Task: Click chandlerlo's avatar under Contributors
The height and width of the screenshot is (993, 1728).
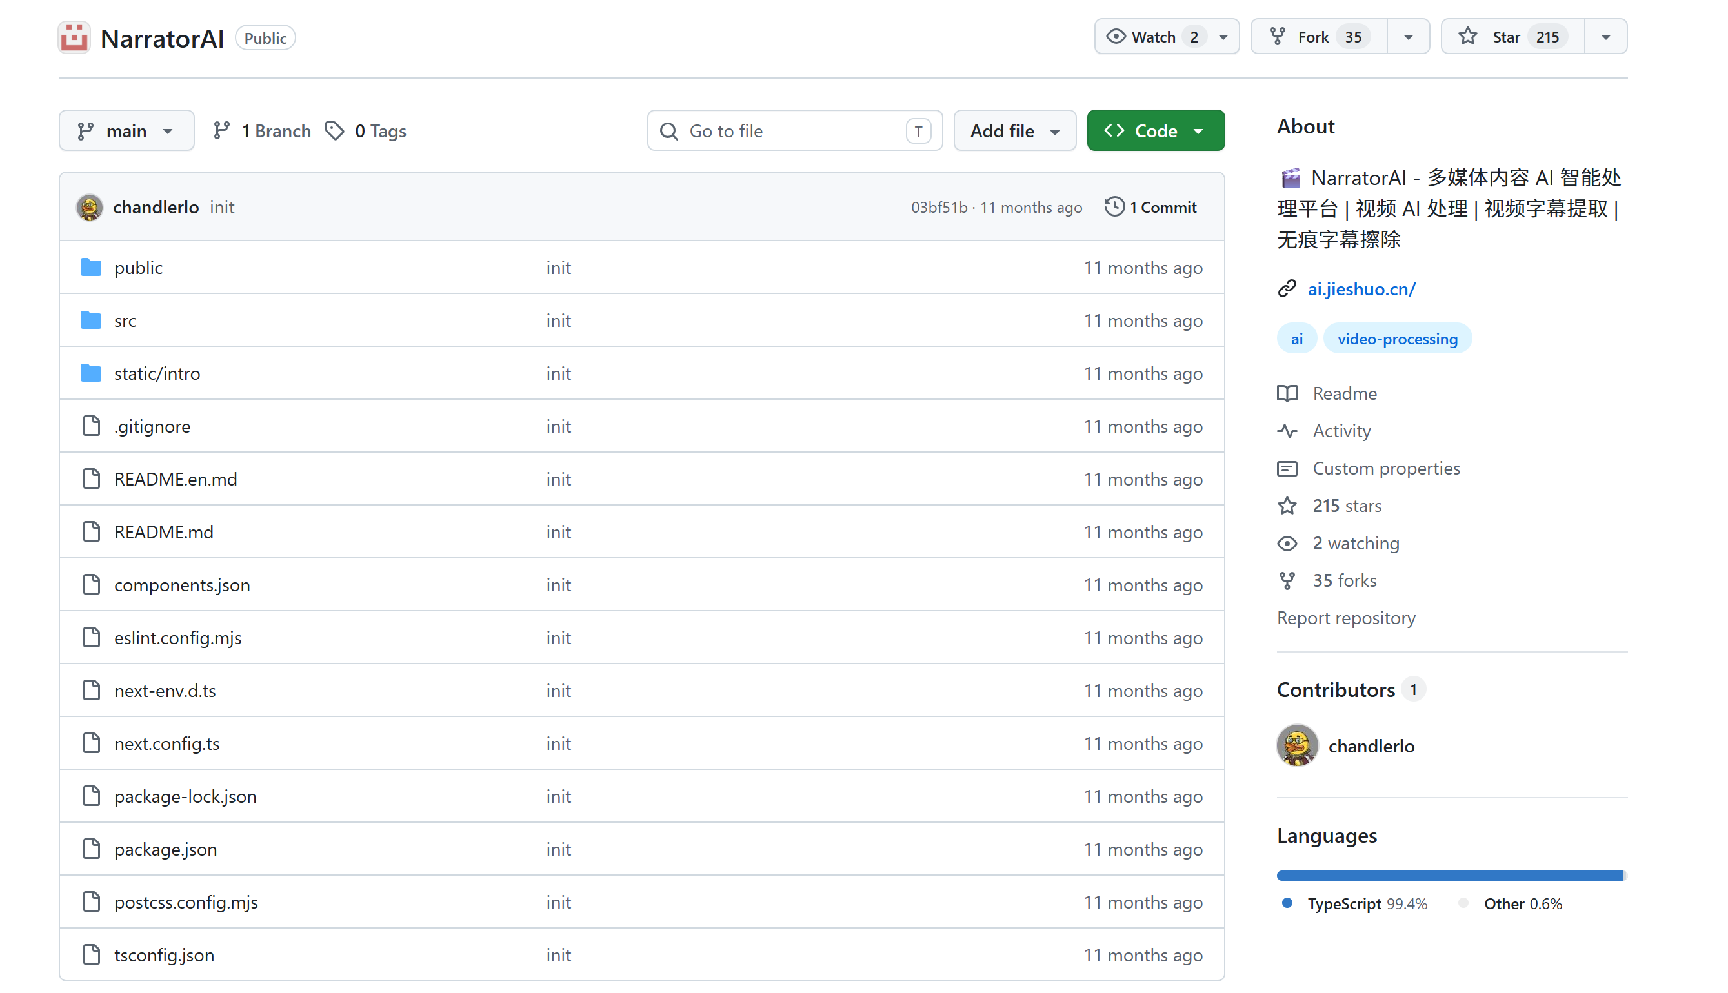Action: click(x=1298, y=745)
